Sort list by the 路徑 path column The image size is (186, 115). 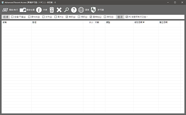(x=57, y=22)
